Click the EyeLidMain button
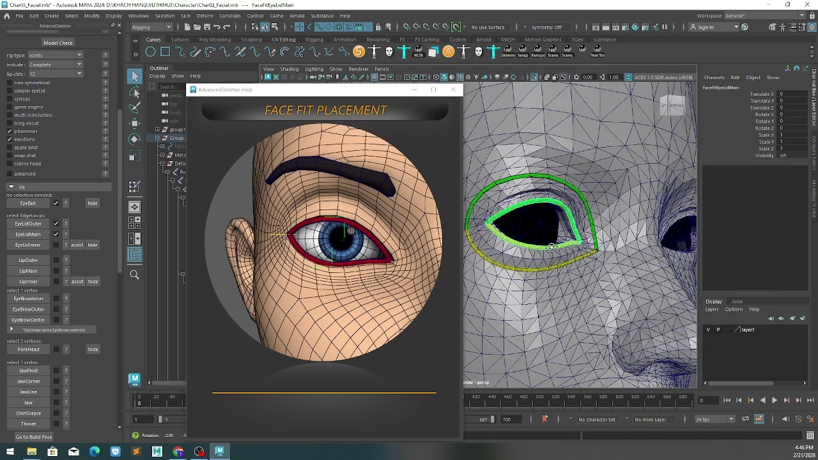 (27, 234)
